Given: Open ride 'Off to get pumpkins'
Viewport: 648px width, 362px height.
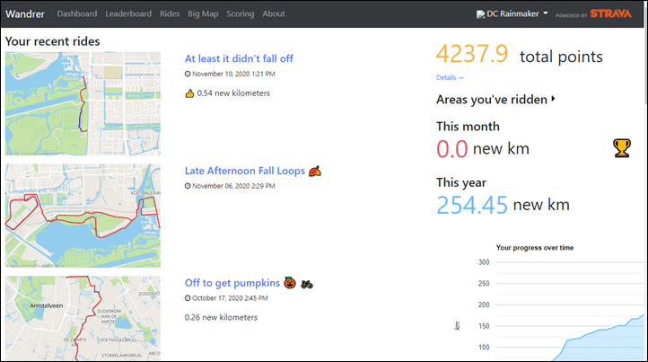Looking at the screenshot, I should click(232, 283).
